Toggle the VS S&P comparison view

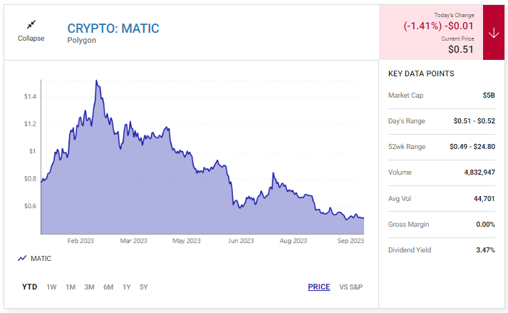[351, 287]
